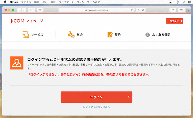Image resolution: width=193 pixels, height=118 pixels.
Task: Toggle the Safari sidebar button
Action: 31,10
